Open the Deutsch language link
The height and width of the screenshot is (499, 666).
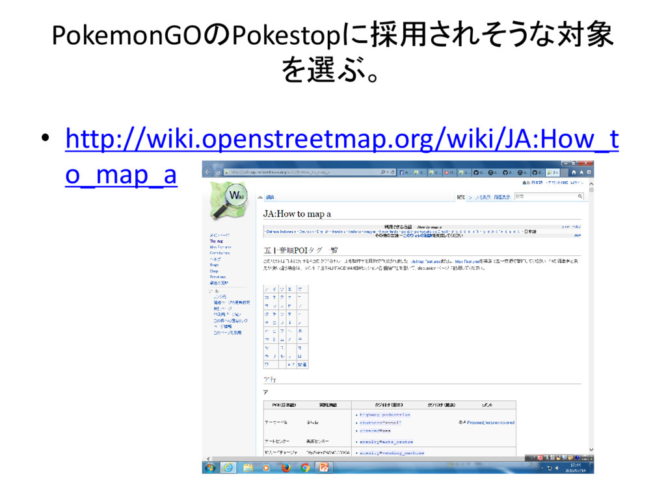[x=306, y=232]
